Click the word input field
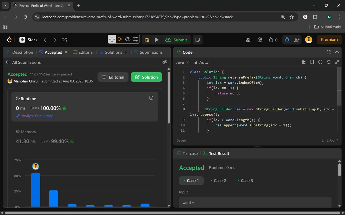Screen dimensions: 345x215 click(255, 202)
